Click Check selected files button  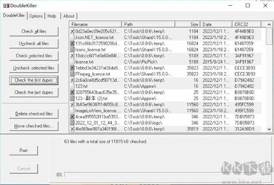[34, 56]
